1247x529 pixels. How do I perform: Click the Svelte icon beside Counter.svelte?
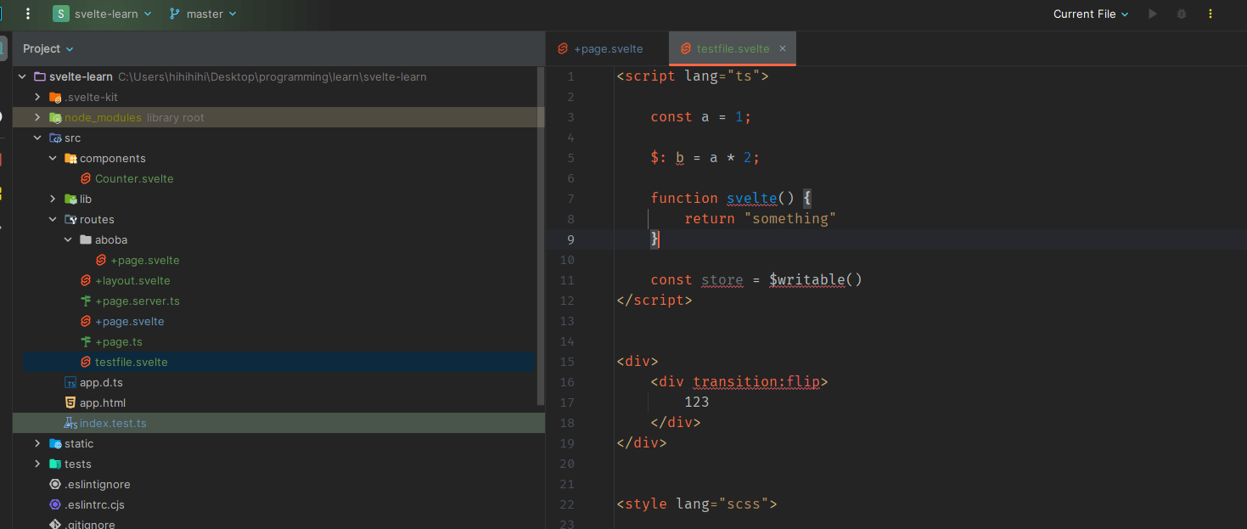(x=86, y=178)
